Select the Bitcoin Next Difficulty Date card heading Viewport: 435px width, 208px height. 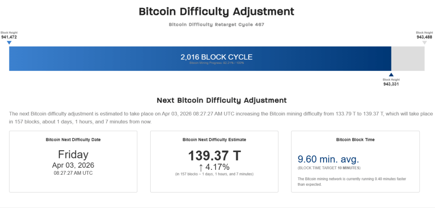tap(73, 139)
